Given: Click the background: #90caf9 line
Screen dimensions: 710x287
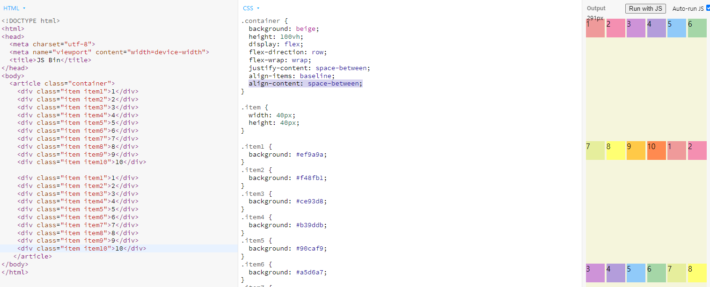Looking at the screenshot, I should click(287, 249).
